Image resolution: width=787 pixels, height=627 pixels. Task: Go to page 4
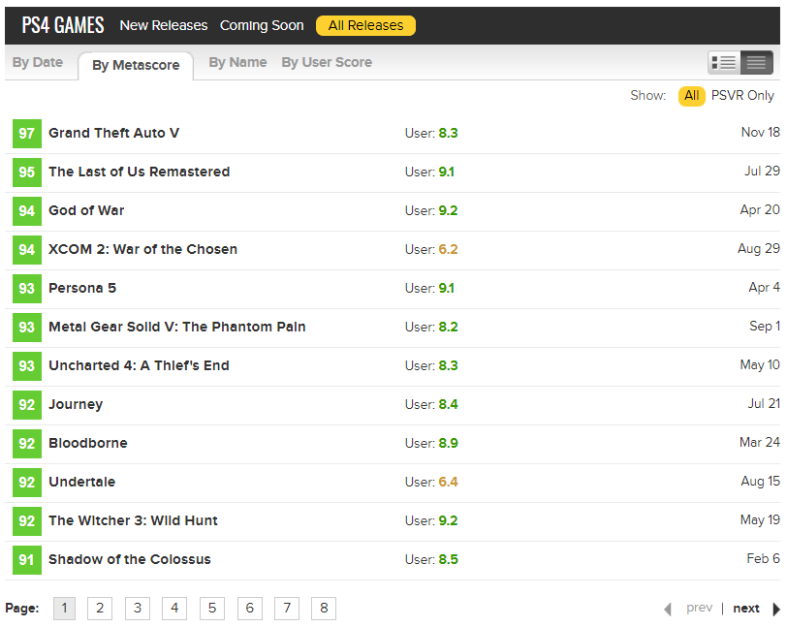[174, 609]
